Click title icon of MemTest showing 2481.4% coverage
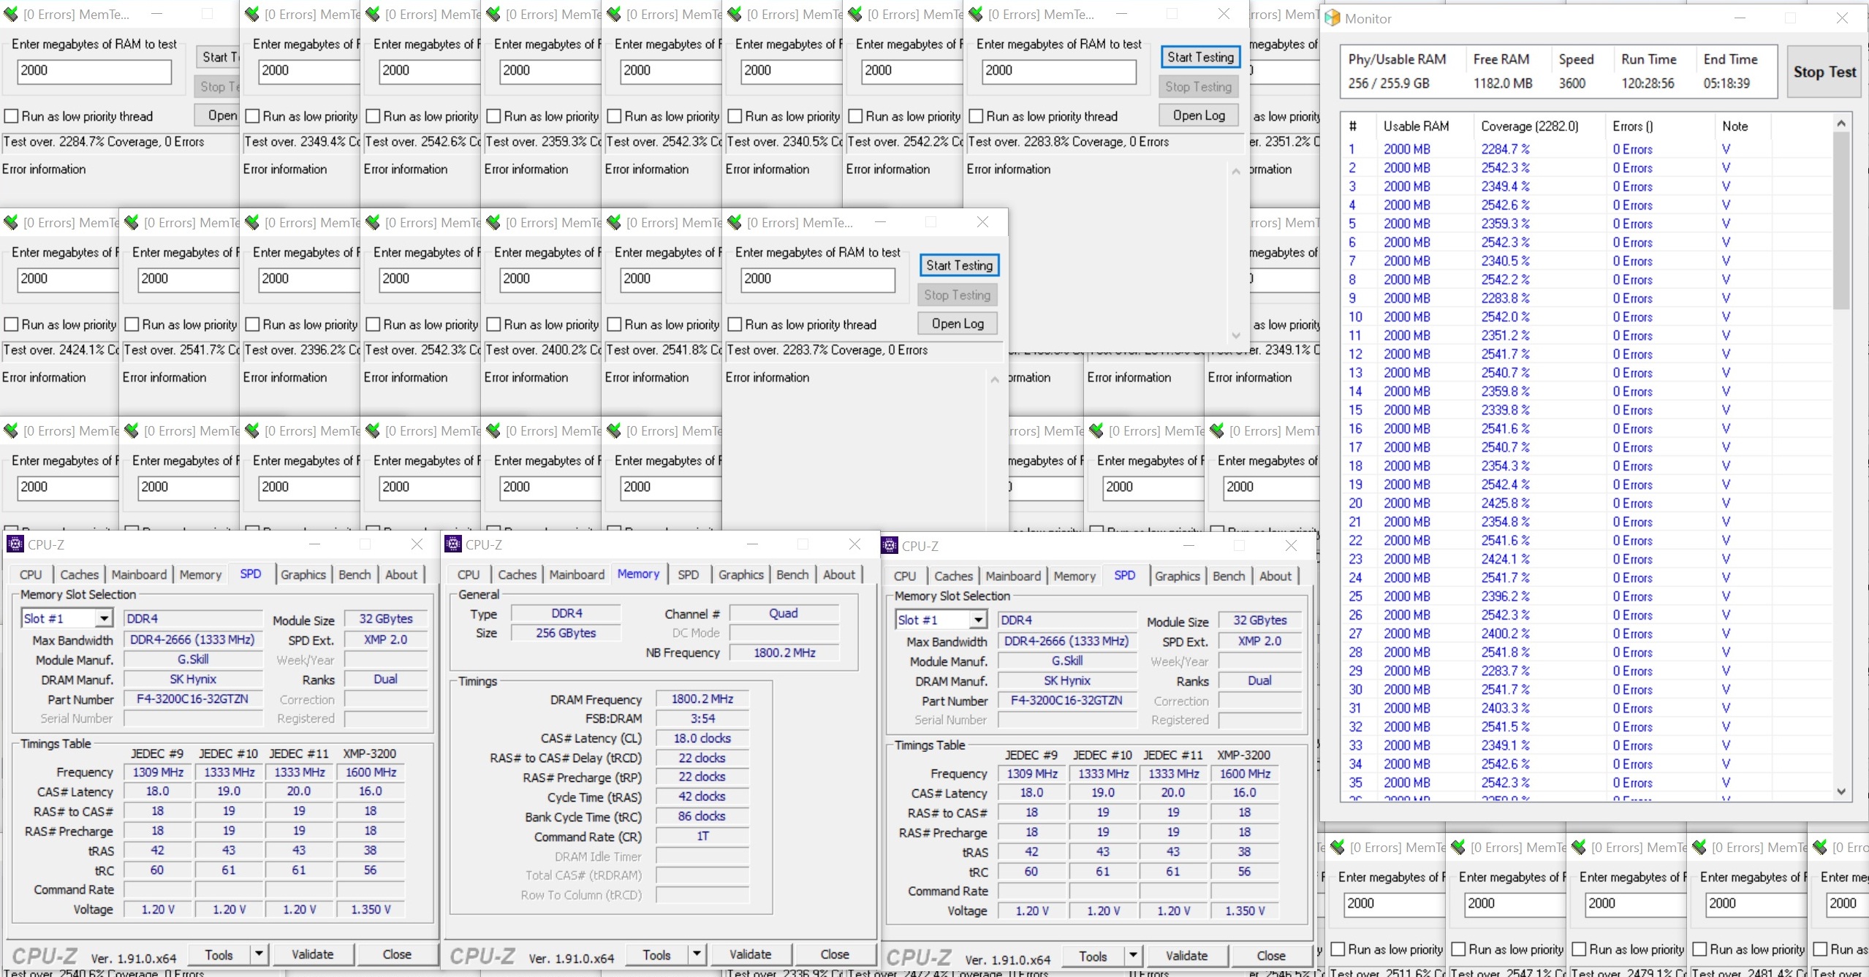Image resolution: width=1869 pixels, height=977 pixels. pos(1699,847)
